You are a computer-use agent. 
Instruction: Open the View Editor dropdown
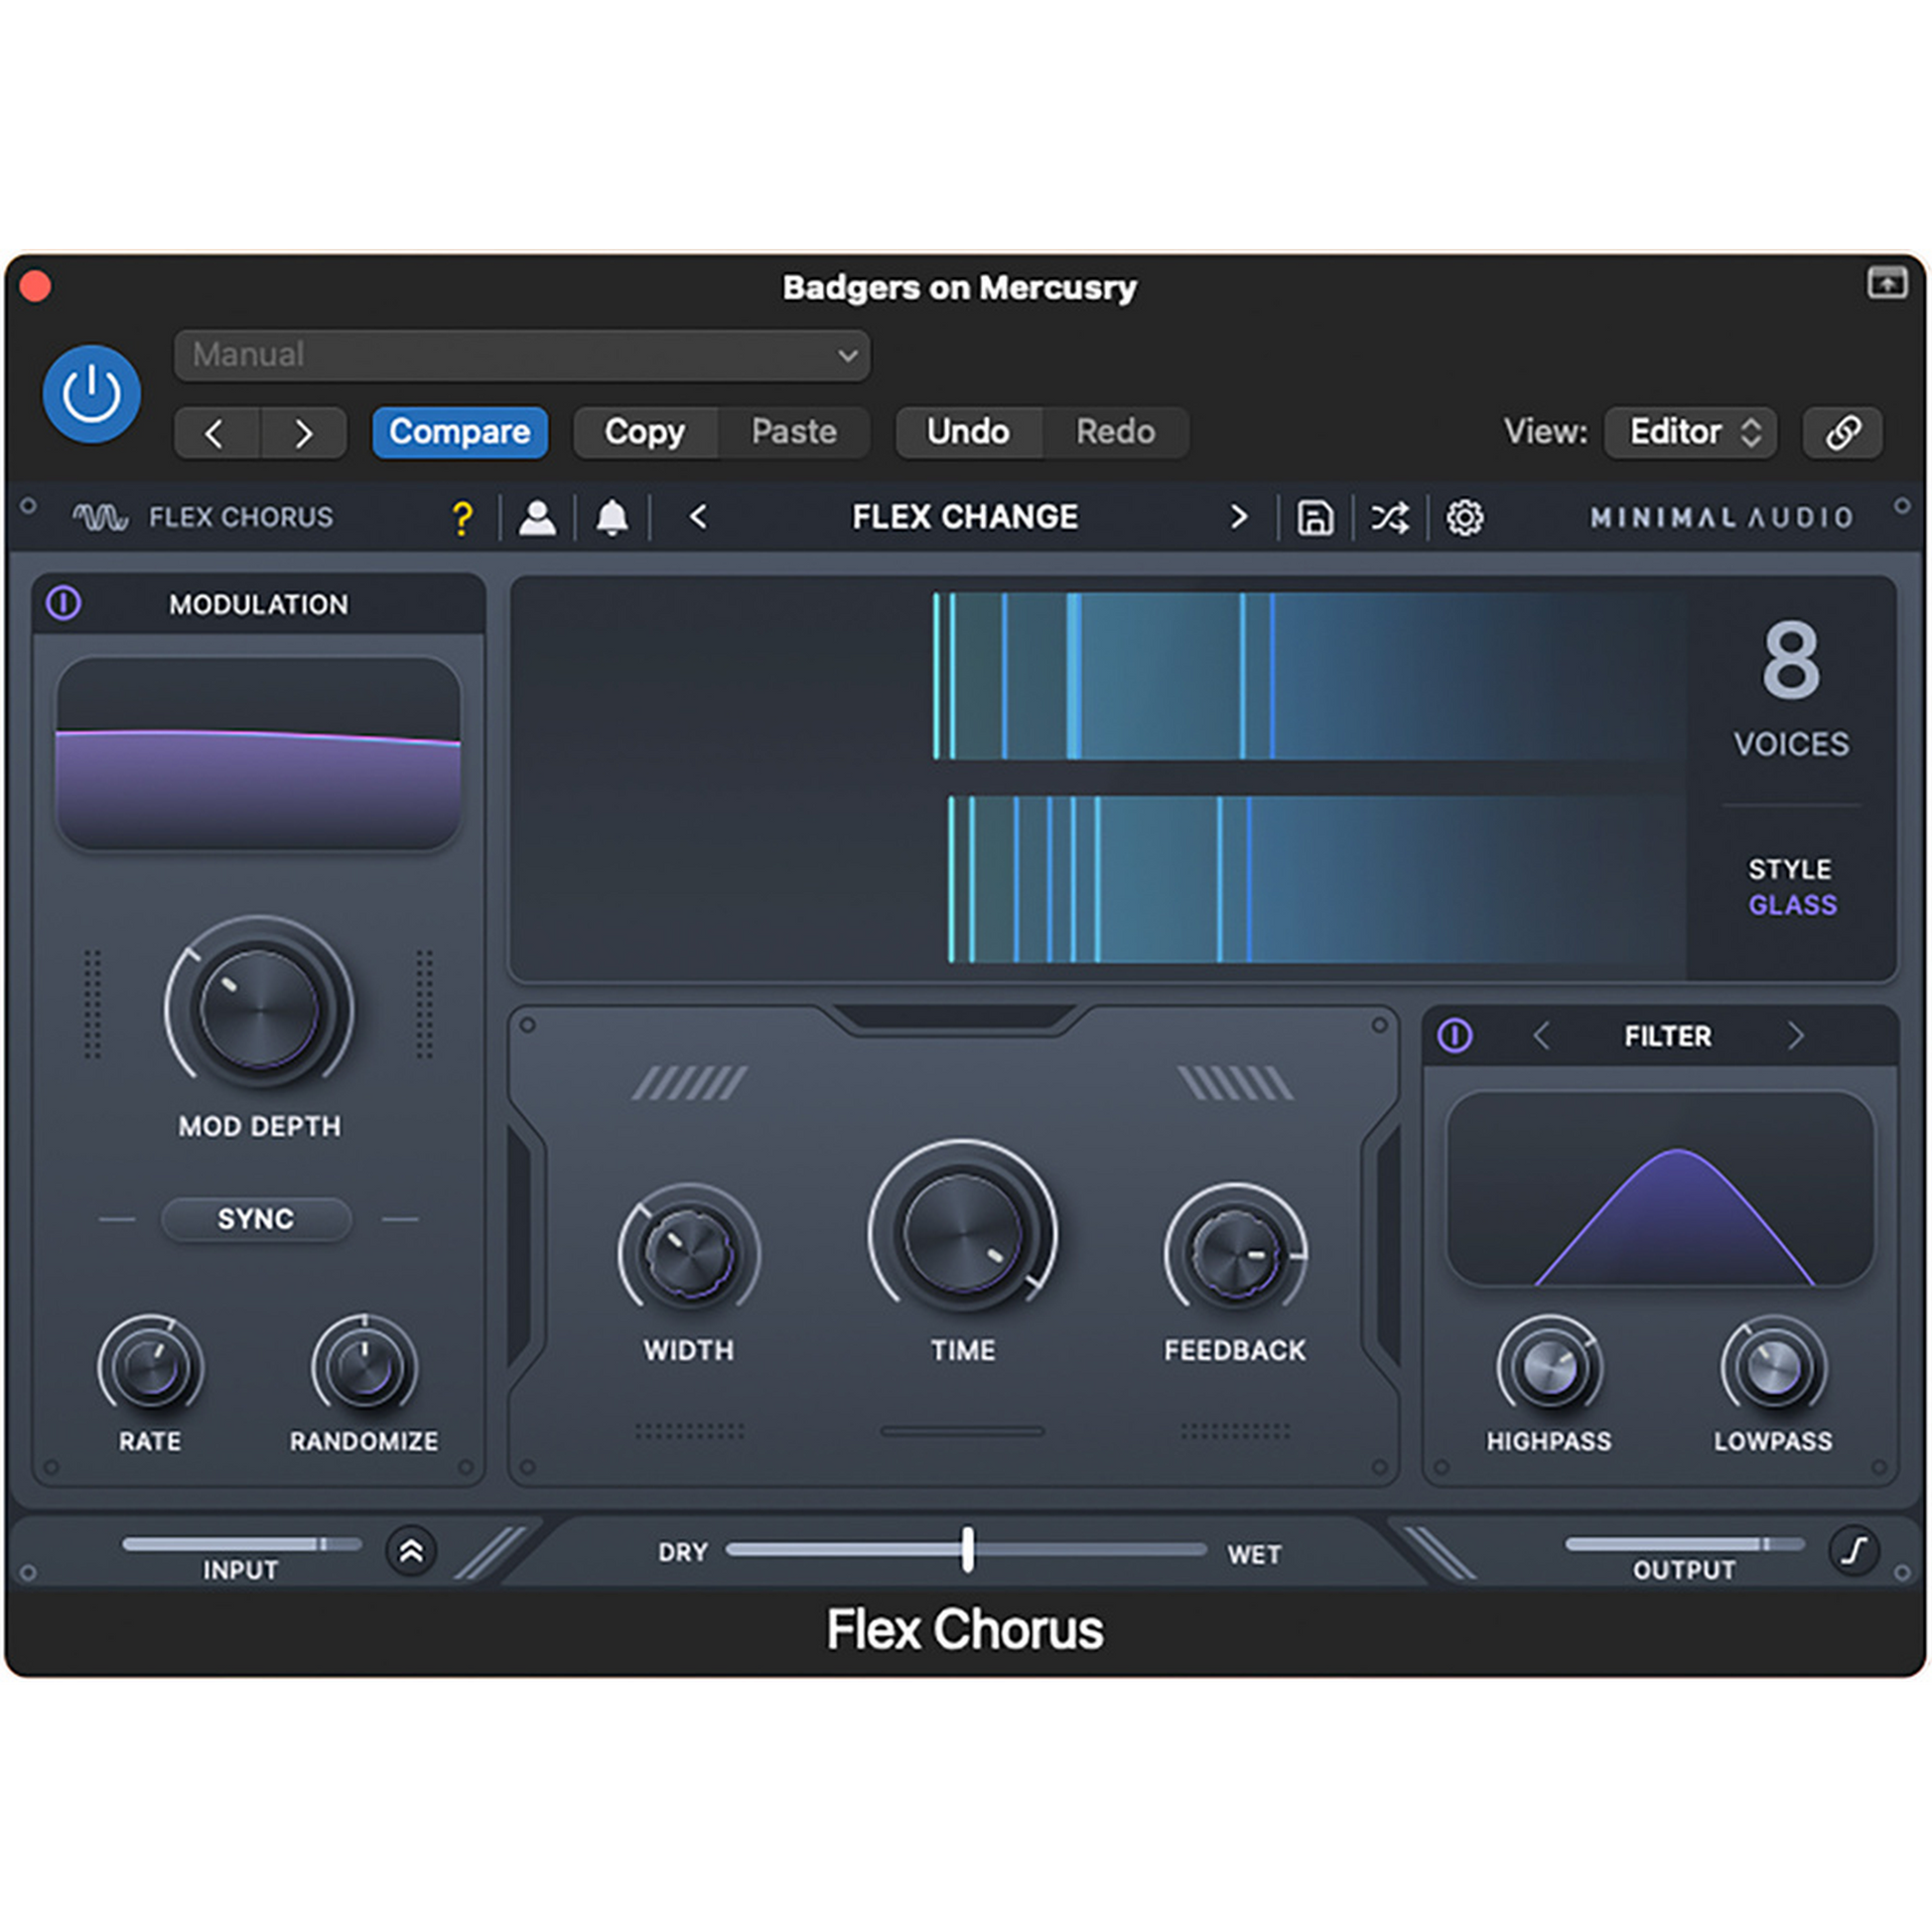tap(1691, 432)
